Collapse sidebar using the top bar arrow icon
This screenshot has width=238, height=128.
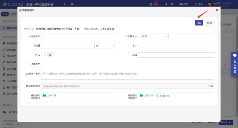click(64, 4)
